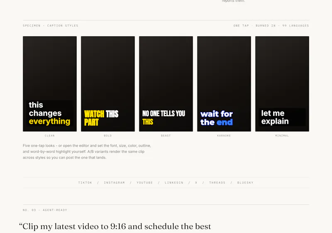The height and width of the screenshot is (233, 332).
Task: Click the MINIMAL label under fifth card
Action: coord(282,136)
